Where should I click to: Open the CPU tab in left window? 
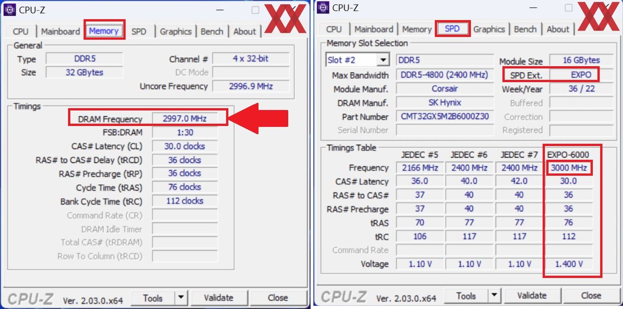21,31
